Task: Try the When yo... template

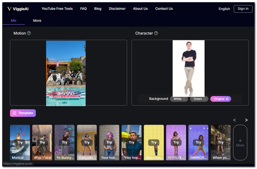Action: pyautogui.click(x=221, y=142)
